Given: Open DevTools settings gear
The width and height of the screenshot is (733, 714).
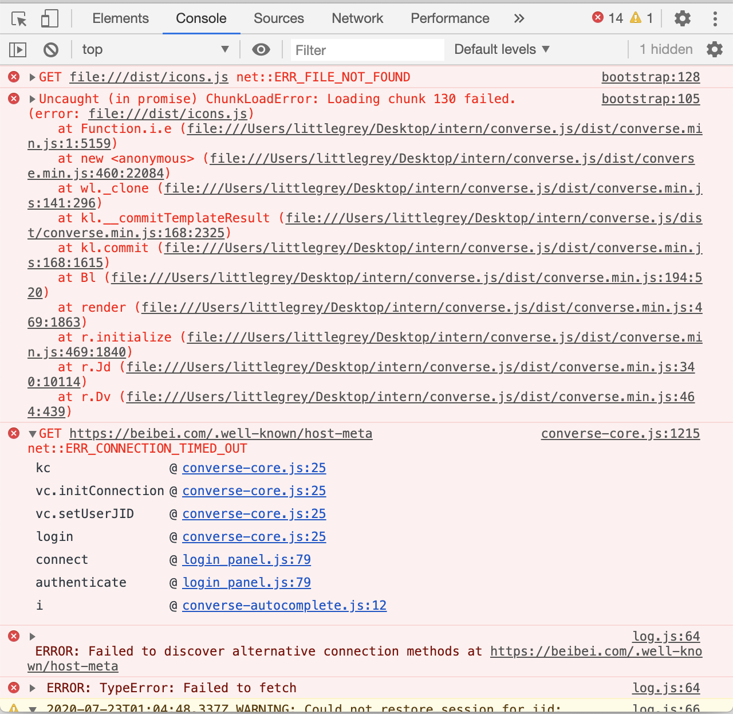Looking at the screenshot, I should click(x=682, y=18).
